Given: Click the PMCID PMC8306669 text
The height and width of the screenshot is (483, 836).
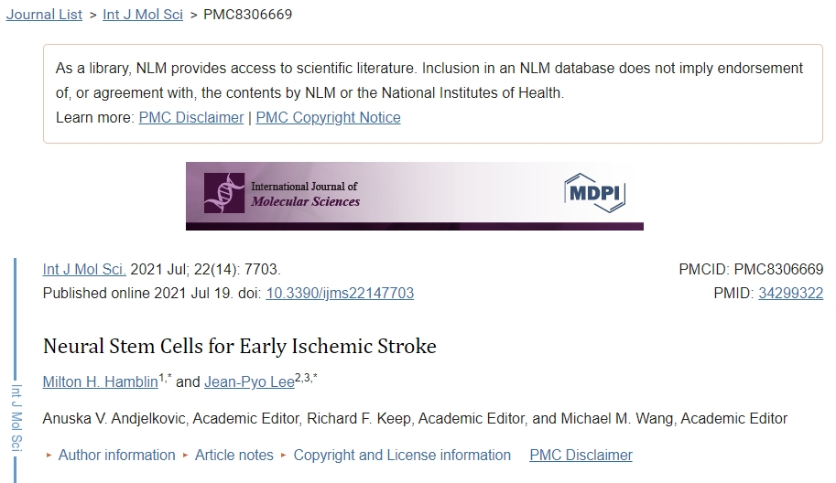Looking at the screenshot, I should pyautogui.click(x=751, y=270).
